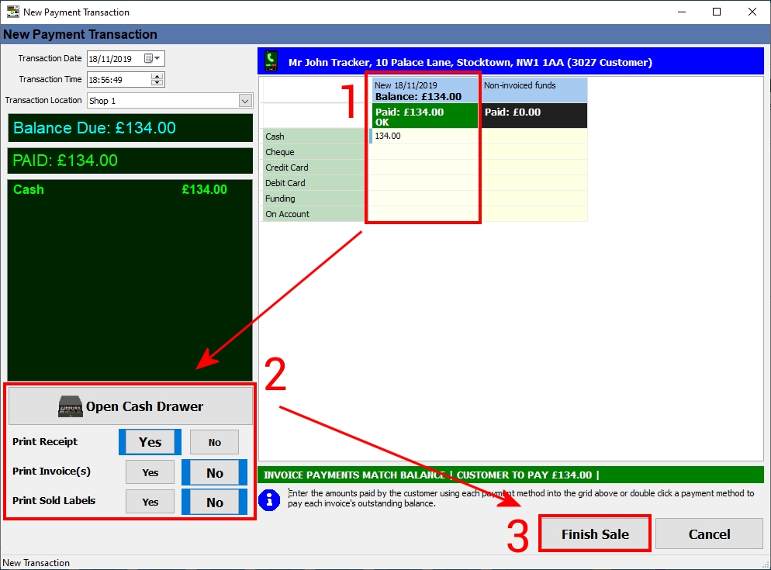This screenshot has height=570, width=771.
Task: Open the Transaction Date dropdown arrow
Action: (x=158, y=58)
